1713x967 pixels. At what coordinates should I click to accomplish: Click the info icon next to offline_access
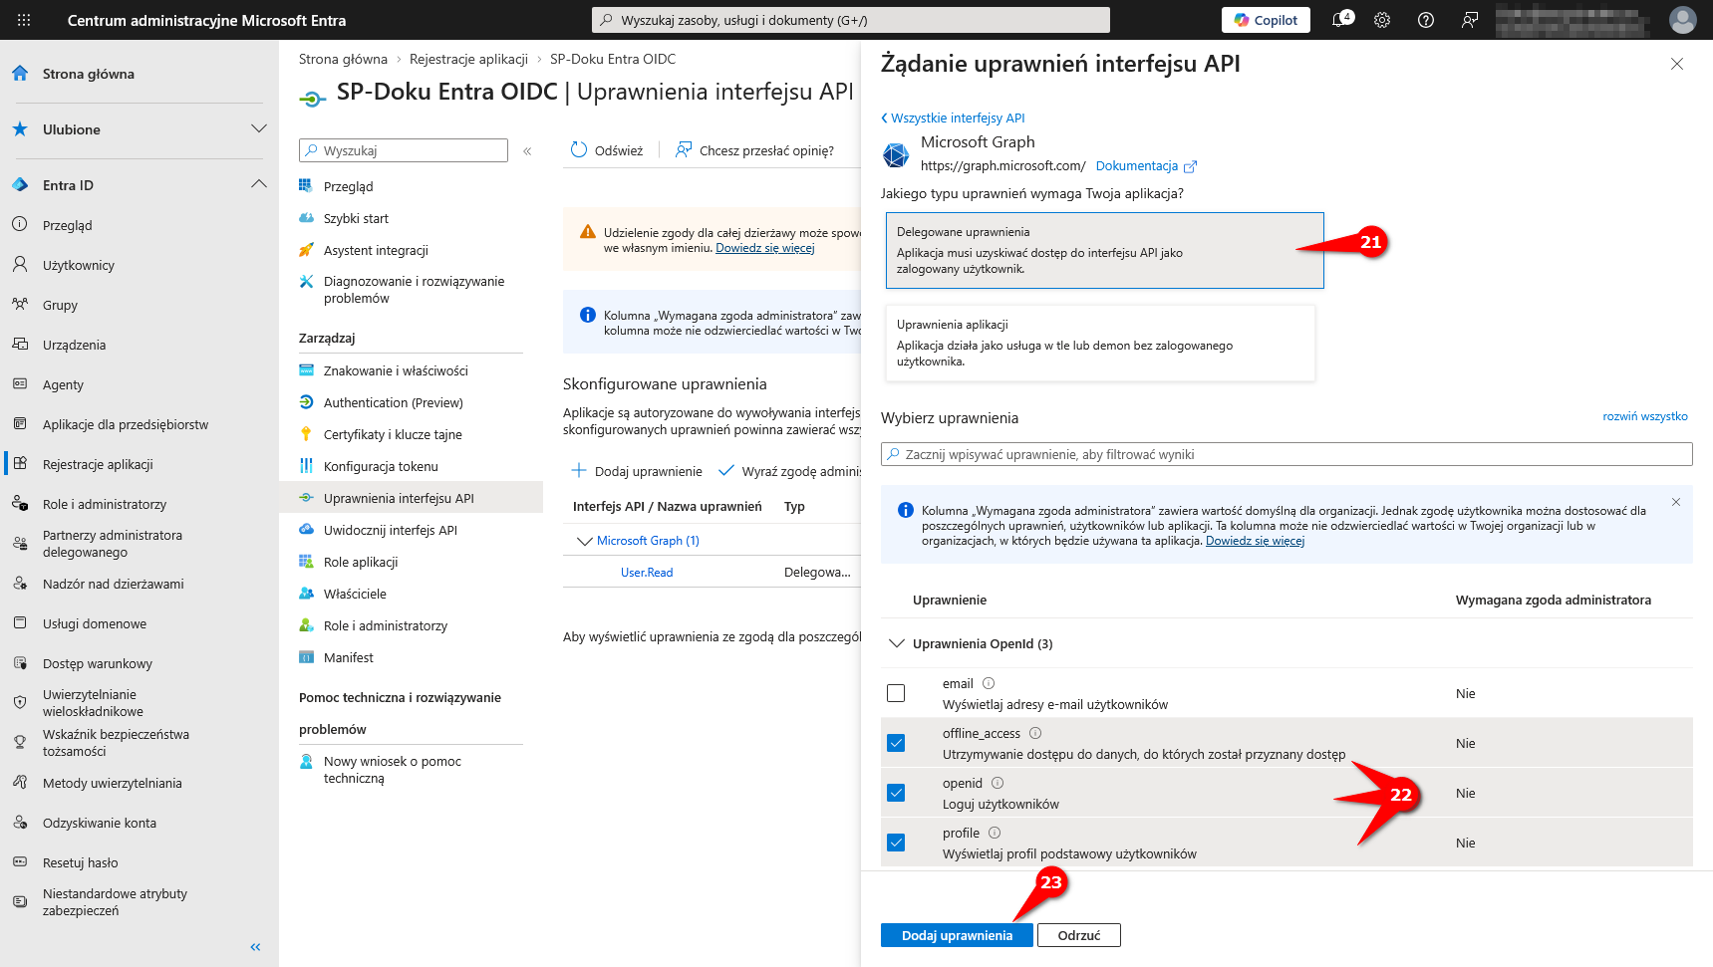coord(1035,733)
